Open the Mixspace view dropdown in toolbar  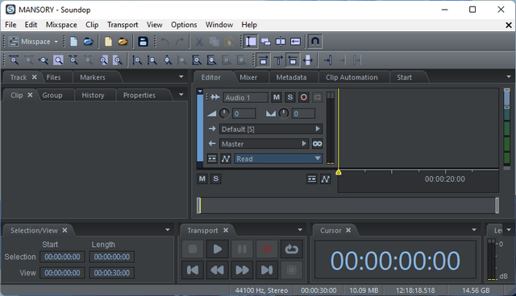click(x=33, y=42)
